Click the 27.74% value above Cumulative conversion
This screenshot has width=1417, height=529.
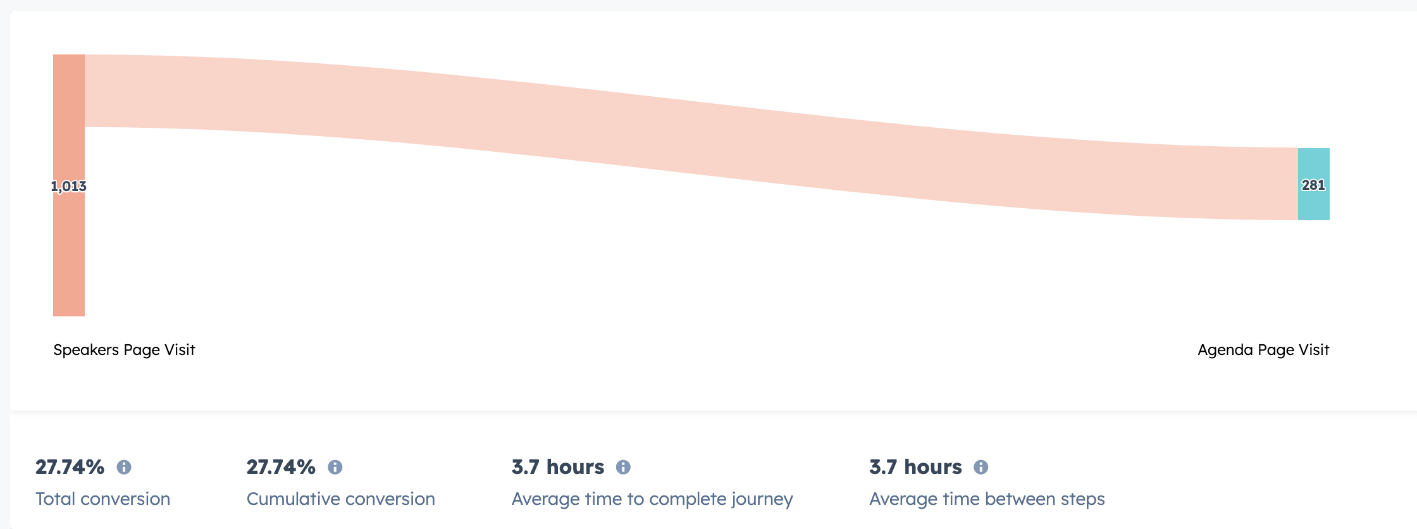[x=281, y=467]
